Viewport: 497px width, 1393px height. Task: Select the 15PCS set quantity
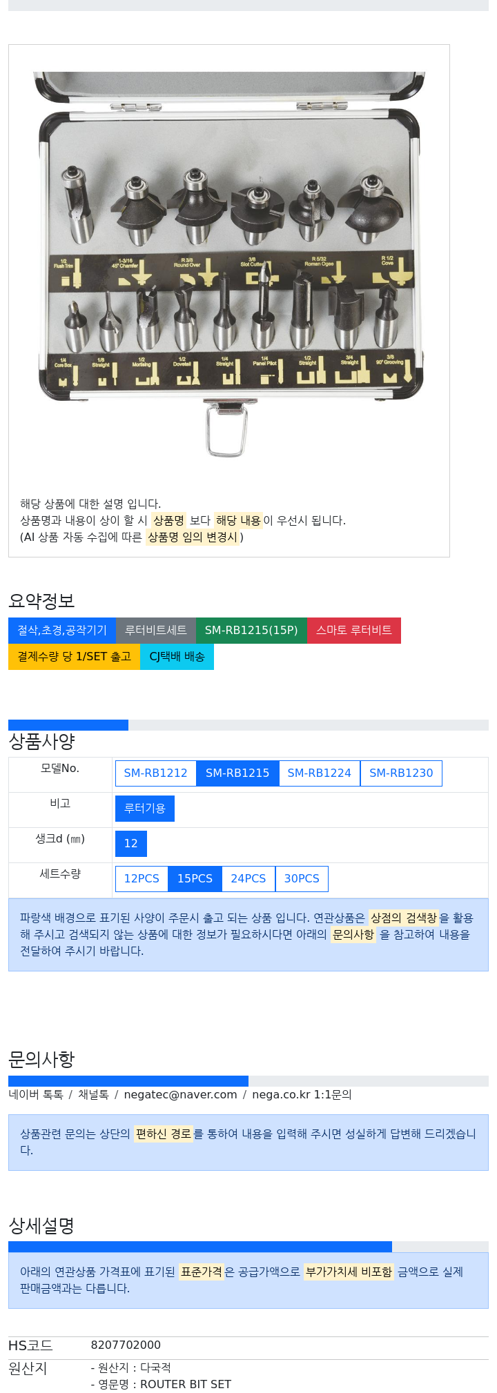tap(195, 878)
